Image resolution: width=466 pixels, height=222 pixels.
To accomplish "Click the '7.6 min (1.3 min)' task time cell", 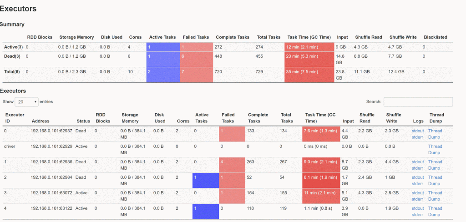I will point(321,134).
